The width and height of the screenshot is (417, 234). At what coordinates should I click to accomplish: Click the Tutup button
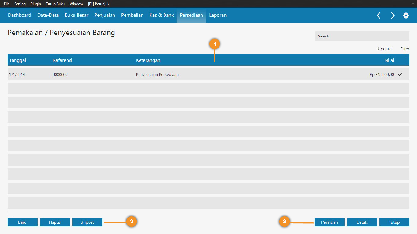[394, 222]
